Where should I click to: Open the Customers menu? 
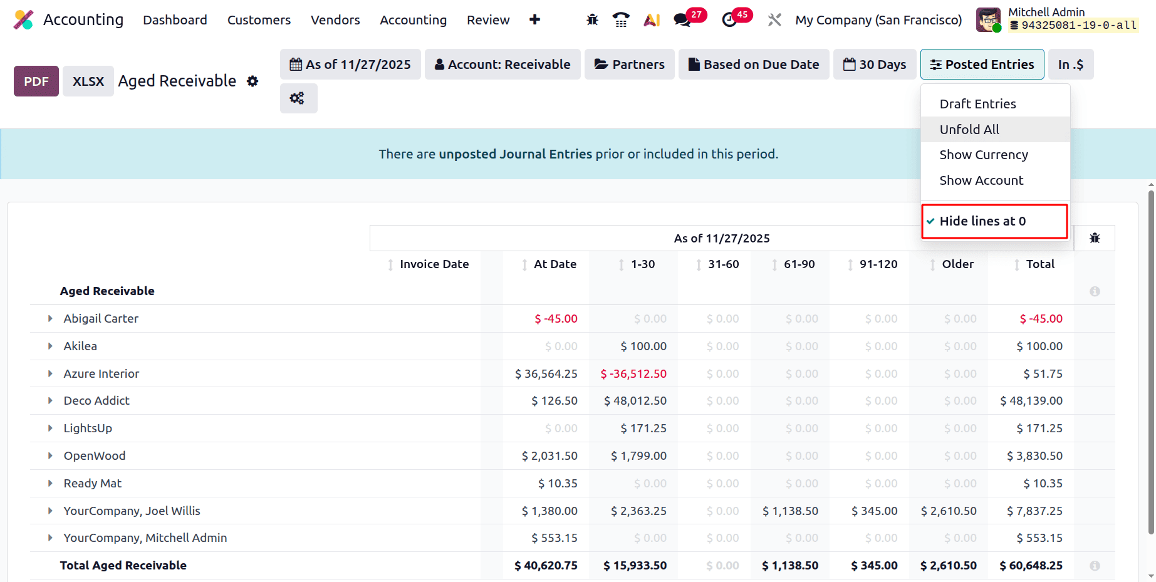[259, 20]
